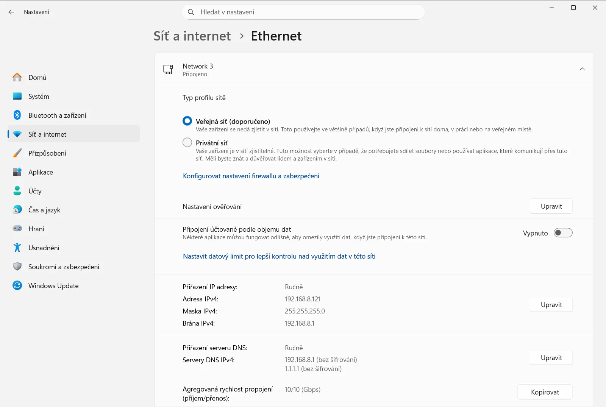This screenshot has height=407, width=606.
Task: Open the Přizpůsobení settings category
Action: pyautogui.click(x=74, y=153)
